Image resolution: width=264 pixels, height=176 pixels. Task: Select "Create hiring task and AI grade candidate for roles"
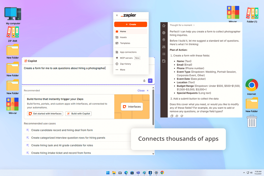point(62,145)
